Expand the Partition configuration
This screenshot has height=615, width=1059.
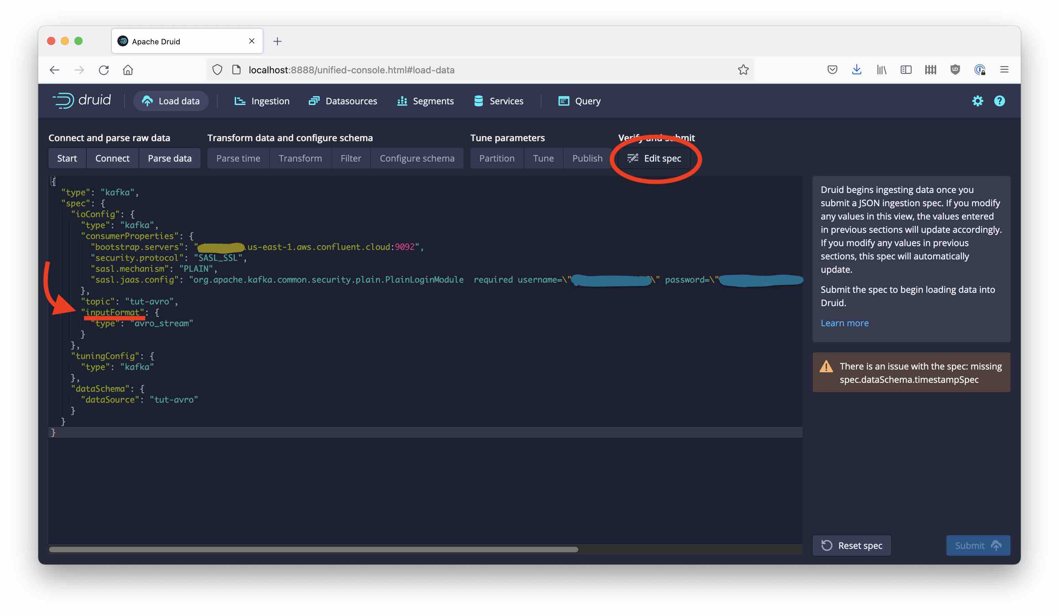tap(496, 158)
